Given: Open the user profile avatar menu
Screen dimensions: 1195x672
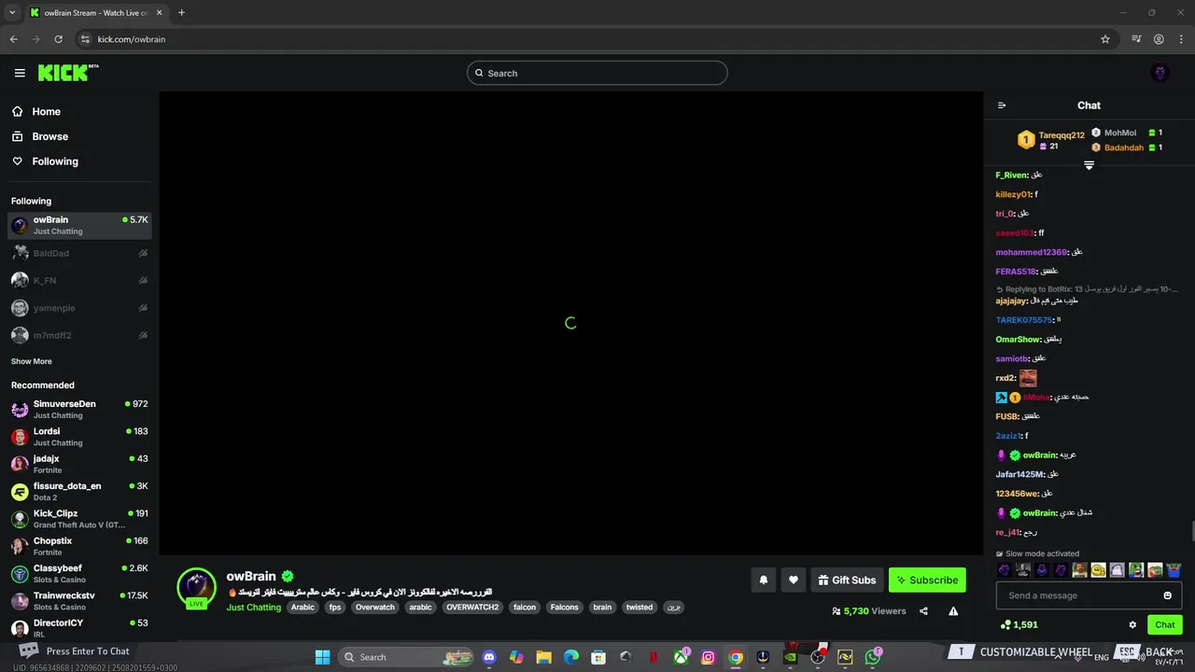Looking at the screenshot, I should pos(1160,73).
